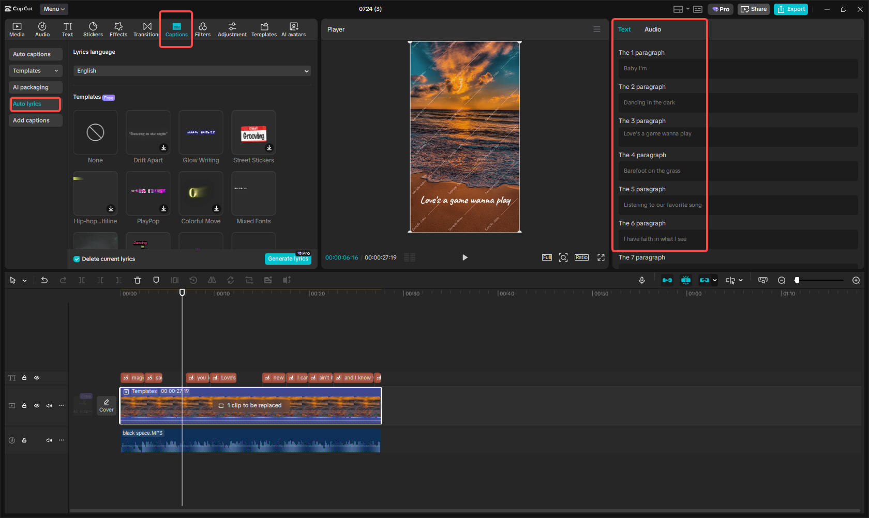
Task: Split the clip at playhead
Action: point(81,280)
